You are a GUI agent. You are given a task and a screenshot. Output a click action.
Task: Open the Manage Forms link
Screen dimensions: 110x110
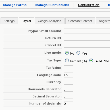click(15, 5)
